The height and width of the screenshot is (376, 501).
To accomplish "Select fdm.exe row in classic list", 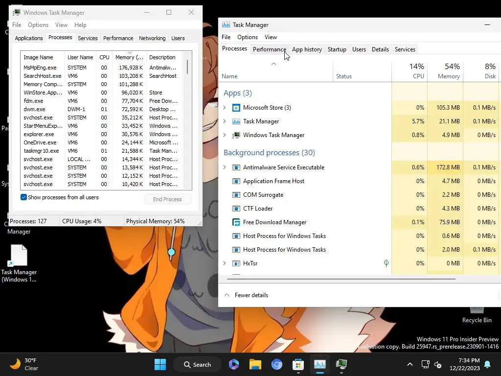I will pos(101,101).
